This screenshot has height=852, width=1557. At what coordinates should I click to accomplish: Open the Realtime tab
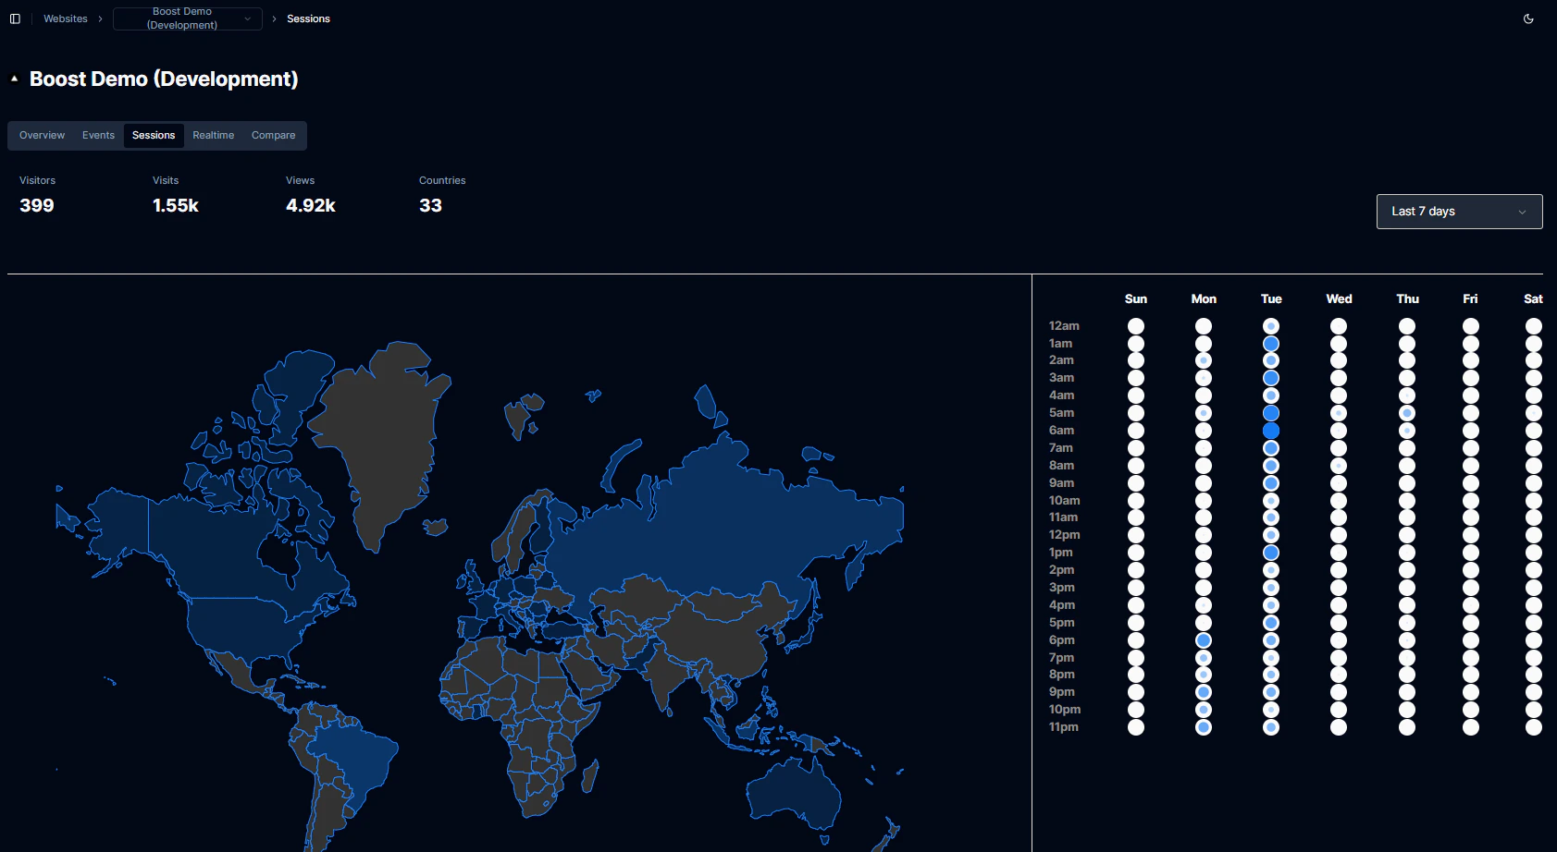coord(213,135)
